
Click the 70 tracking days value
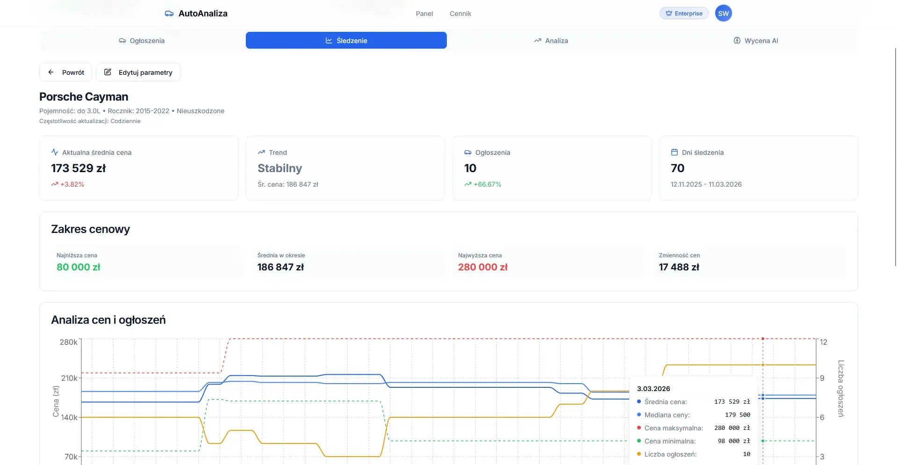tap(678, 168)
